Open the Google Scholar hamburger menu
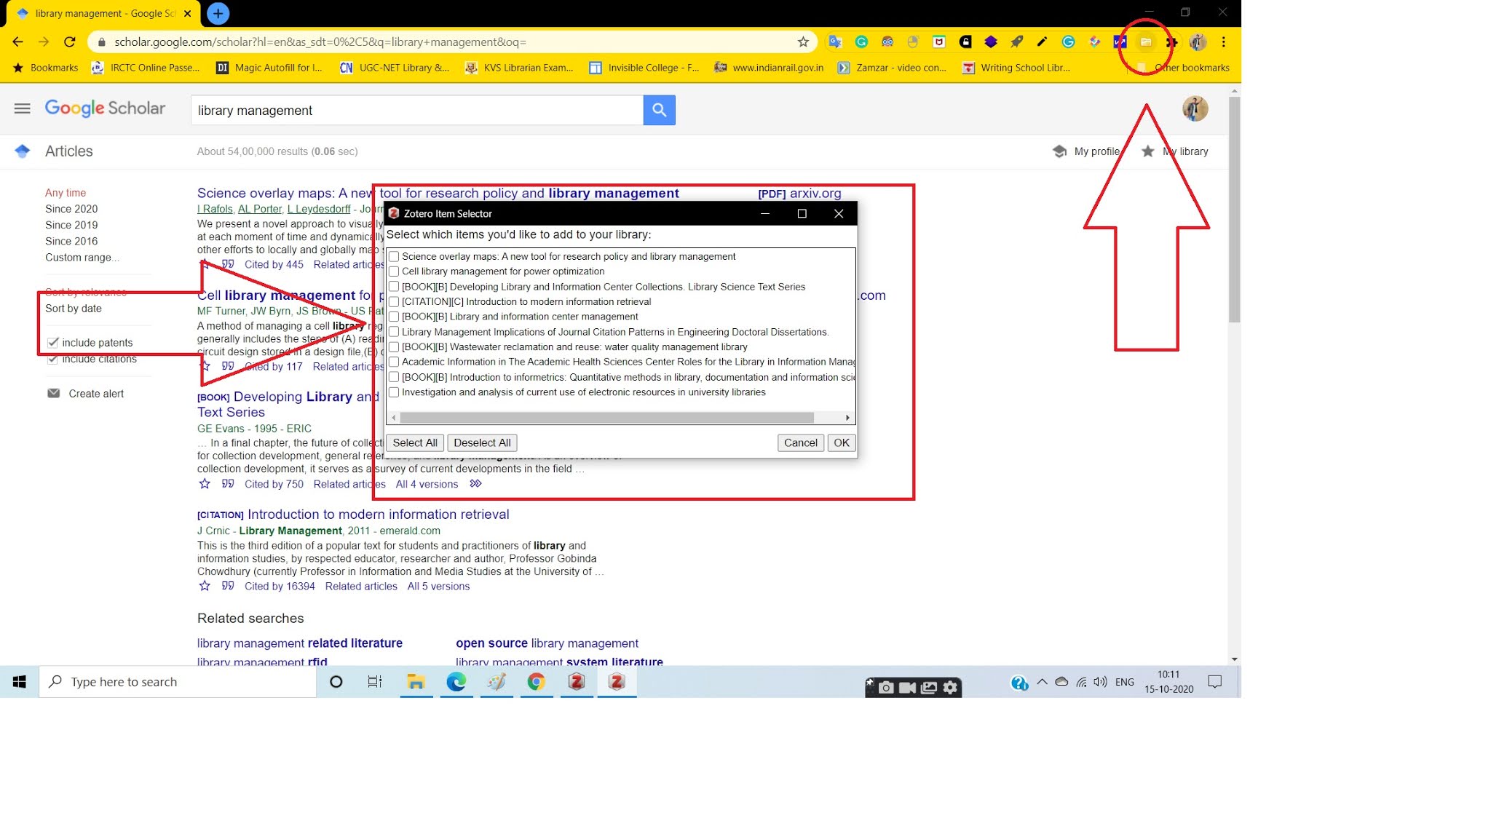The width and height of the screenshot is (1491, 818). coord(23,108)
